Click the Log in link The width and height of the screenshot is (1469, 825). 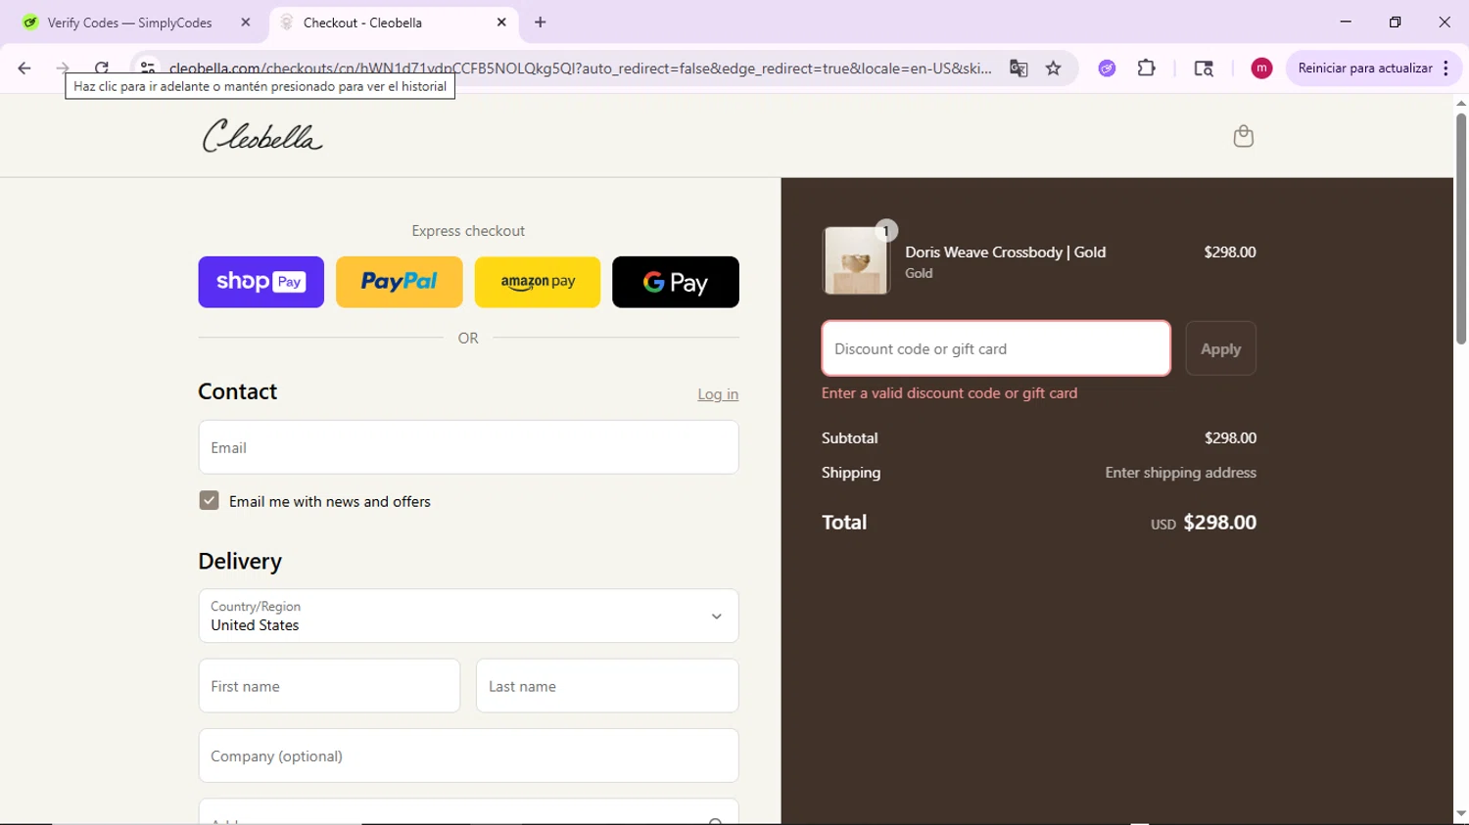(718, 394)
